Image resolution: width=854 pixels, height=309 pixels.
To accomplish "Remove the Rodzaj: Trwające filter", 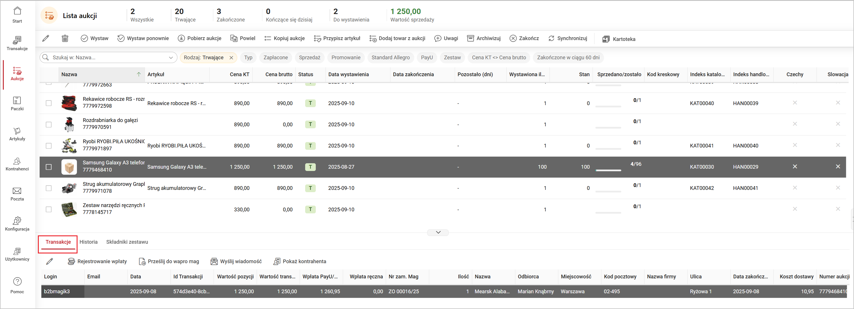I will tap(231, 58).
